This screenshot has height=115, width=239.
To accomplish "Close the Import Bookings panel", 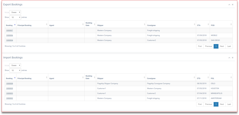I will [233, 58].
